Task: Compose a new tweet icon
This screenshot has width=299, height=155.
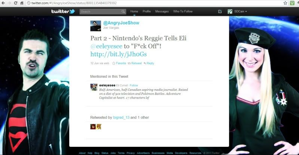Action: 220,12
